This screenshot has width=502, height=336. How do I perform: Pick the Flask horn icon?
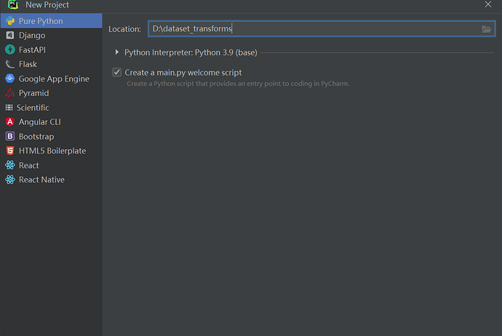click(x=10, y=64)
